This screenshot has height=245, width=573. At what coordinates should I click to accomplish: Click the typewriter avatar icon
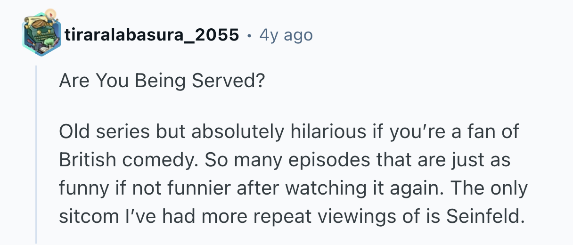pyautogui.click(x=41, y=35)
